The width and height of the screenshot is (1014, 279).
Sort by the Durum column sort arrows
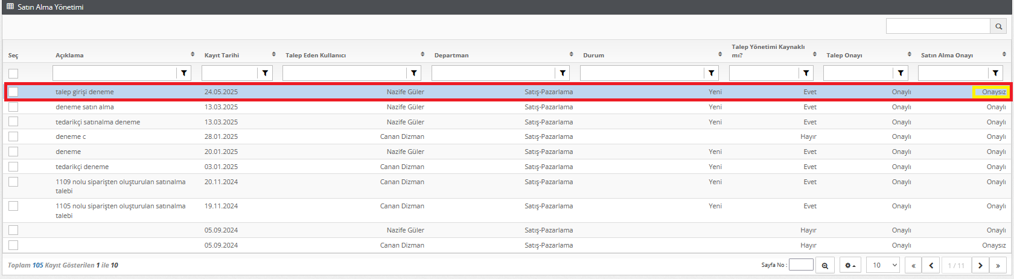coord(720,54)
